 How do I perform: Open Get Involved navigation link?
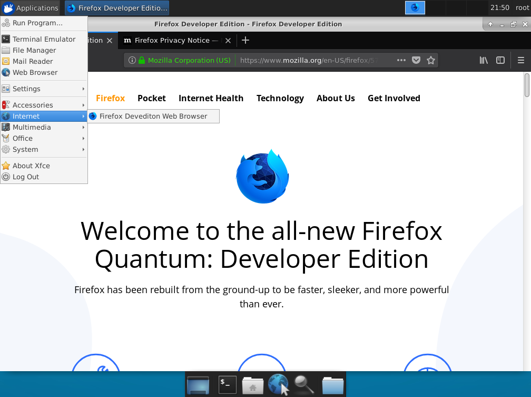coord(394,98)
